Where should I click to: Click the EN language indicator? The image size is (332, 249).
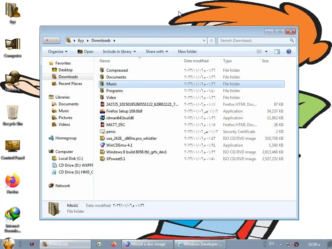(271, 243)
